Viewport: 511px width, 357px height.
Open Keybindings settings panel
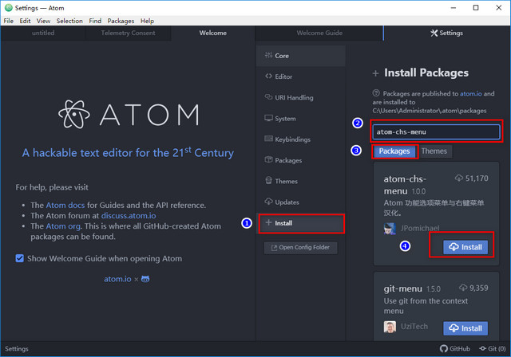pos(292,139)
